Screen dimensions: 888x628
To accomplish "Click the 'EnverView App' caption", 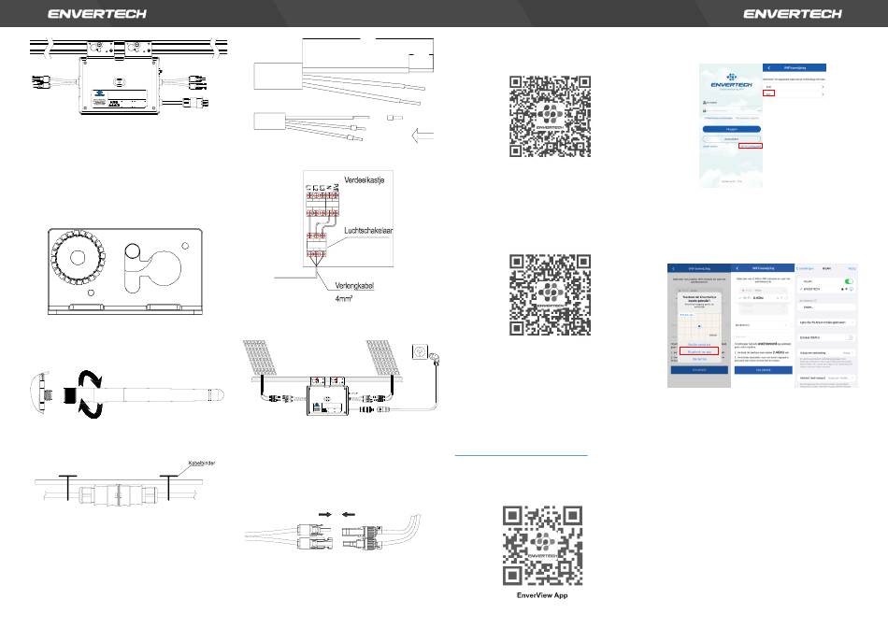I will (x=542, y=595).
